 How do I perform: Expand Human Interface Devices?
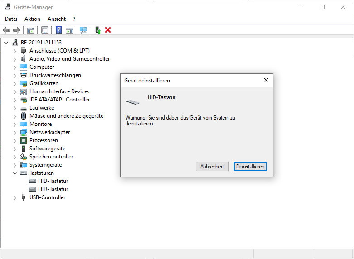15,91
